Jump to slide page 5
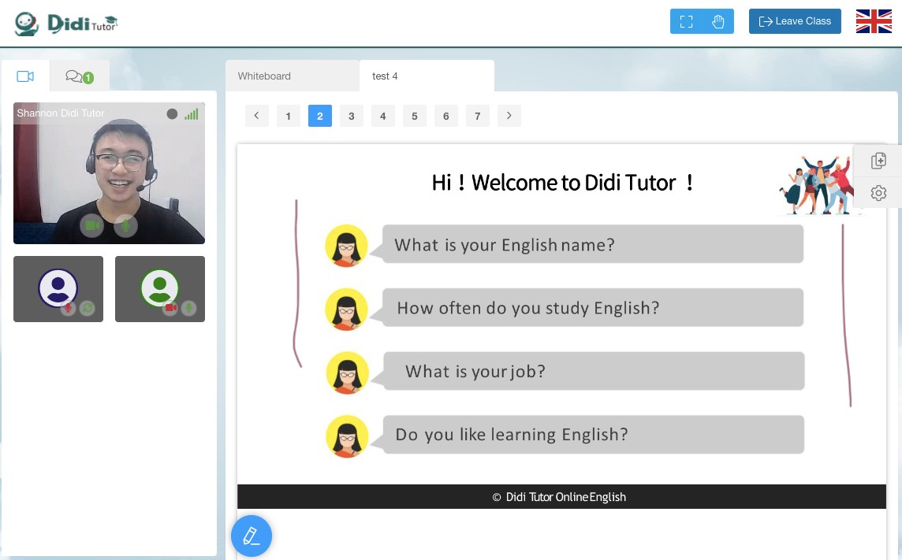The height and width of the screenshot is (560, 902). point(415,116)
